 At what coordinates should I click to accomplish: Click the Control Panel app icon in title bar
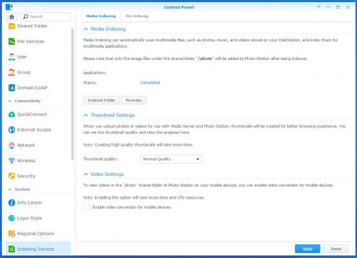[x=9, y=7]
